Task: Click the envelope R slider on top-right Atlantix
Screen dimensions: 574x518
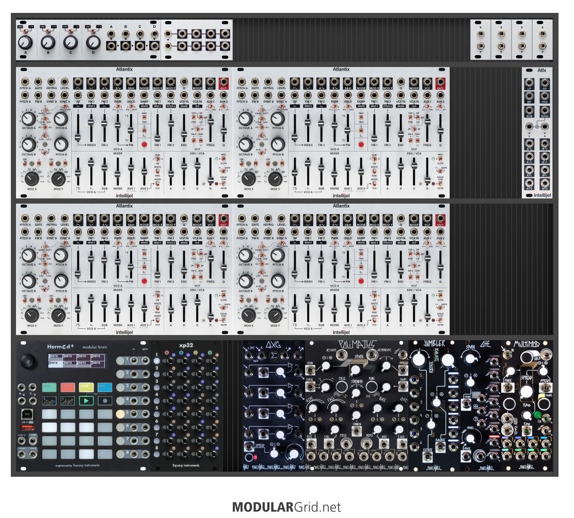Action: (427, 172)
